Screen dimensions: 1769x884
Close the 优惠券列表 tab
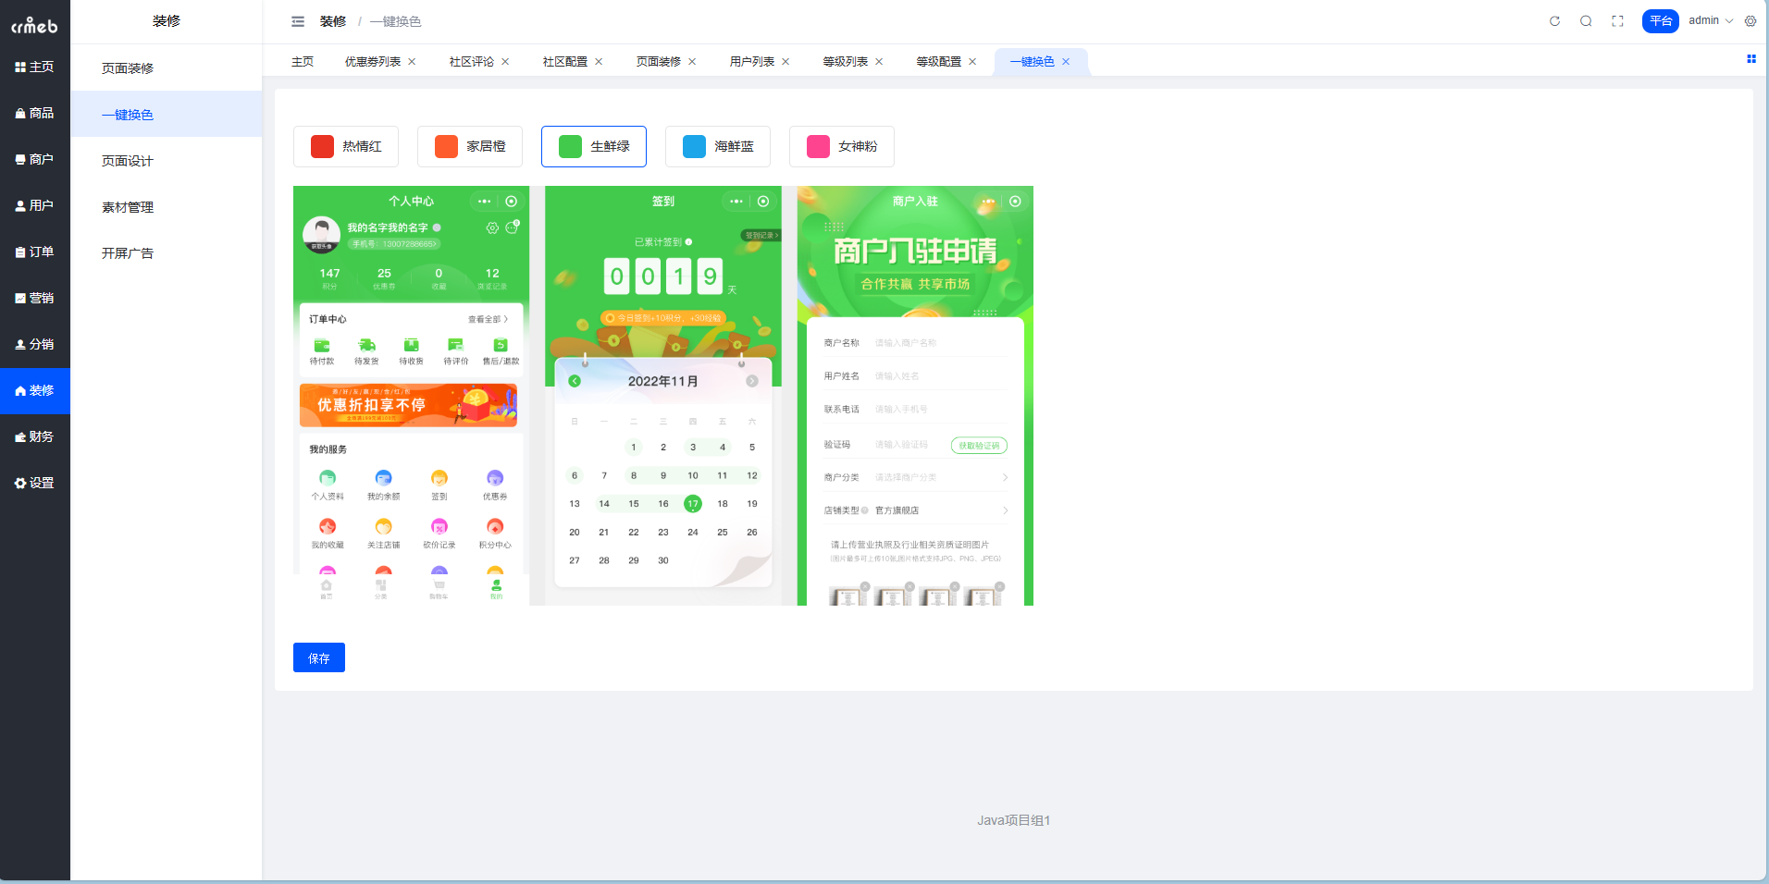(x=412, y=62)
